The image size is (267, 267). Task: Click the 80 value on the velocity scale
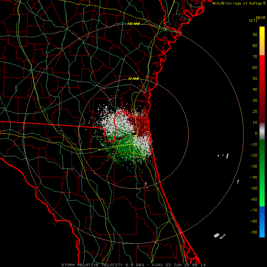click(x=255, y=46)
